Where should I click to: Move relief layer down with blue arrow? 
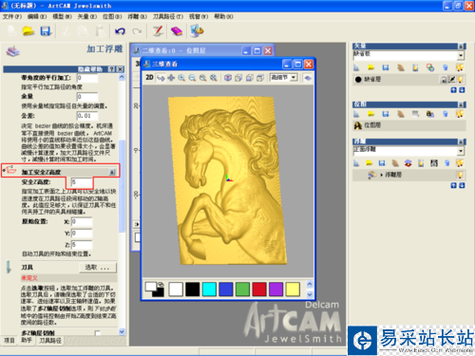[x=462, y=185]
